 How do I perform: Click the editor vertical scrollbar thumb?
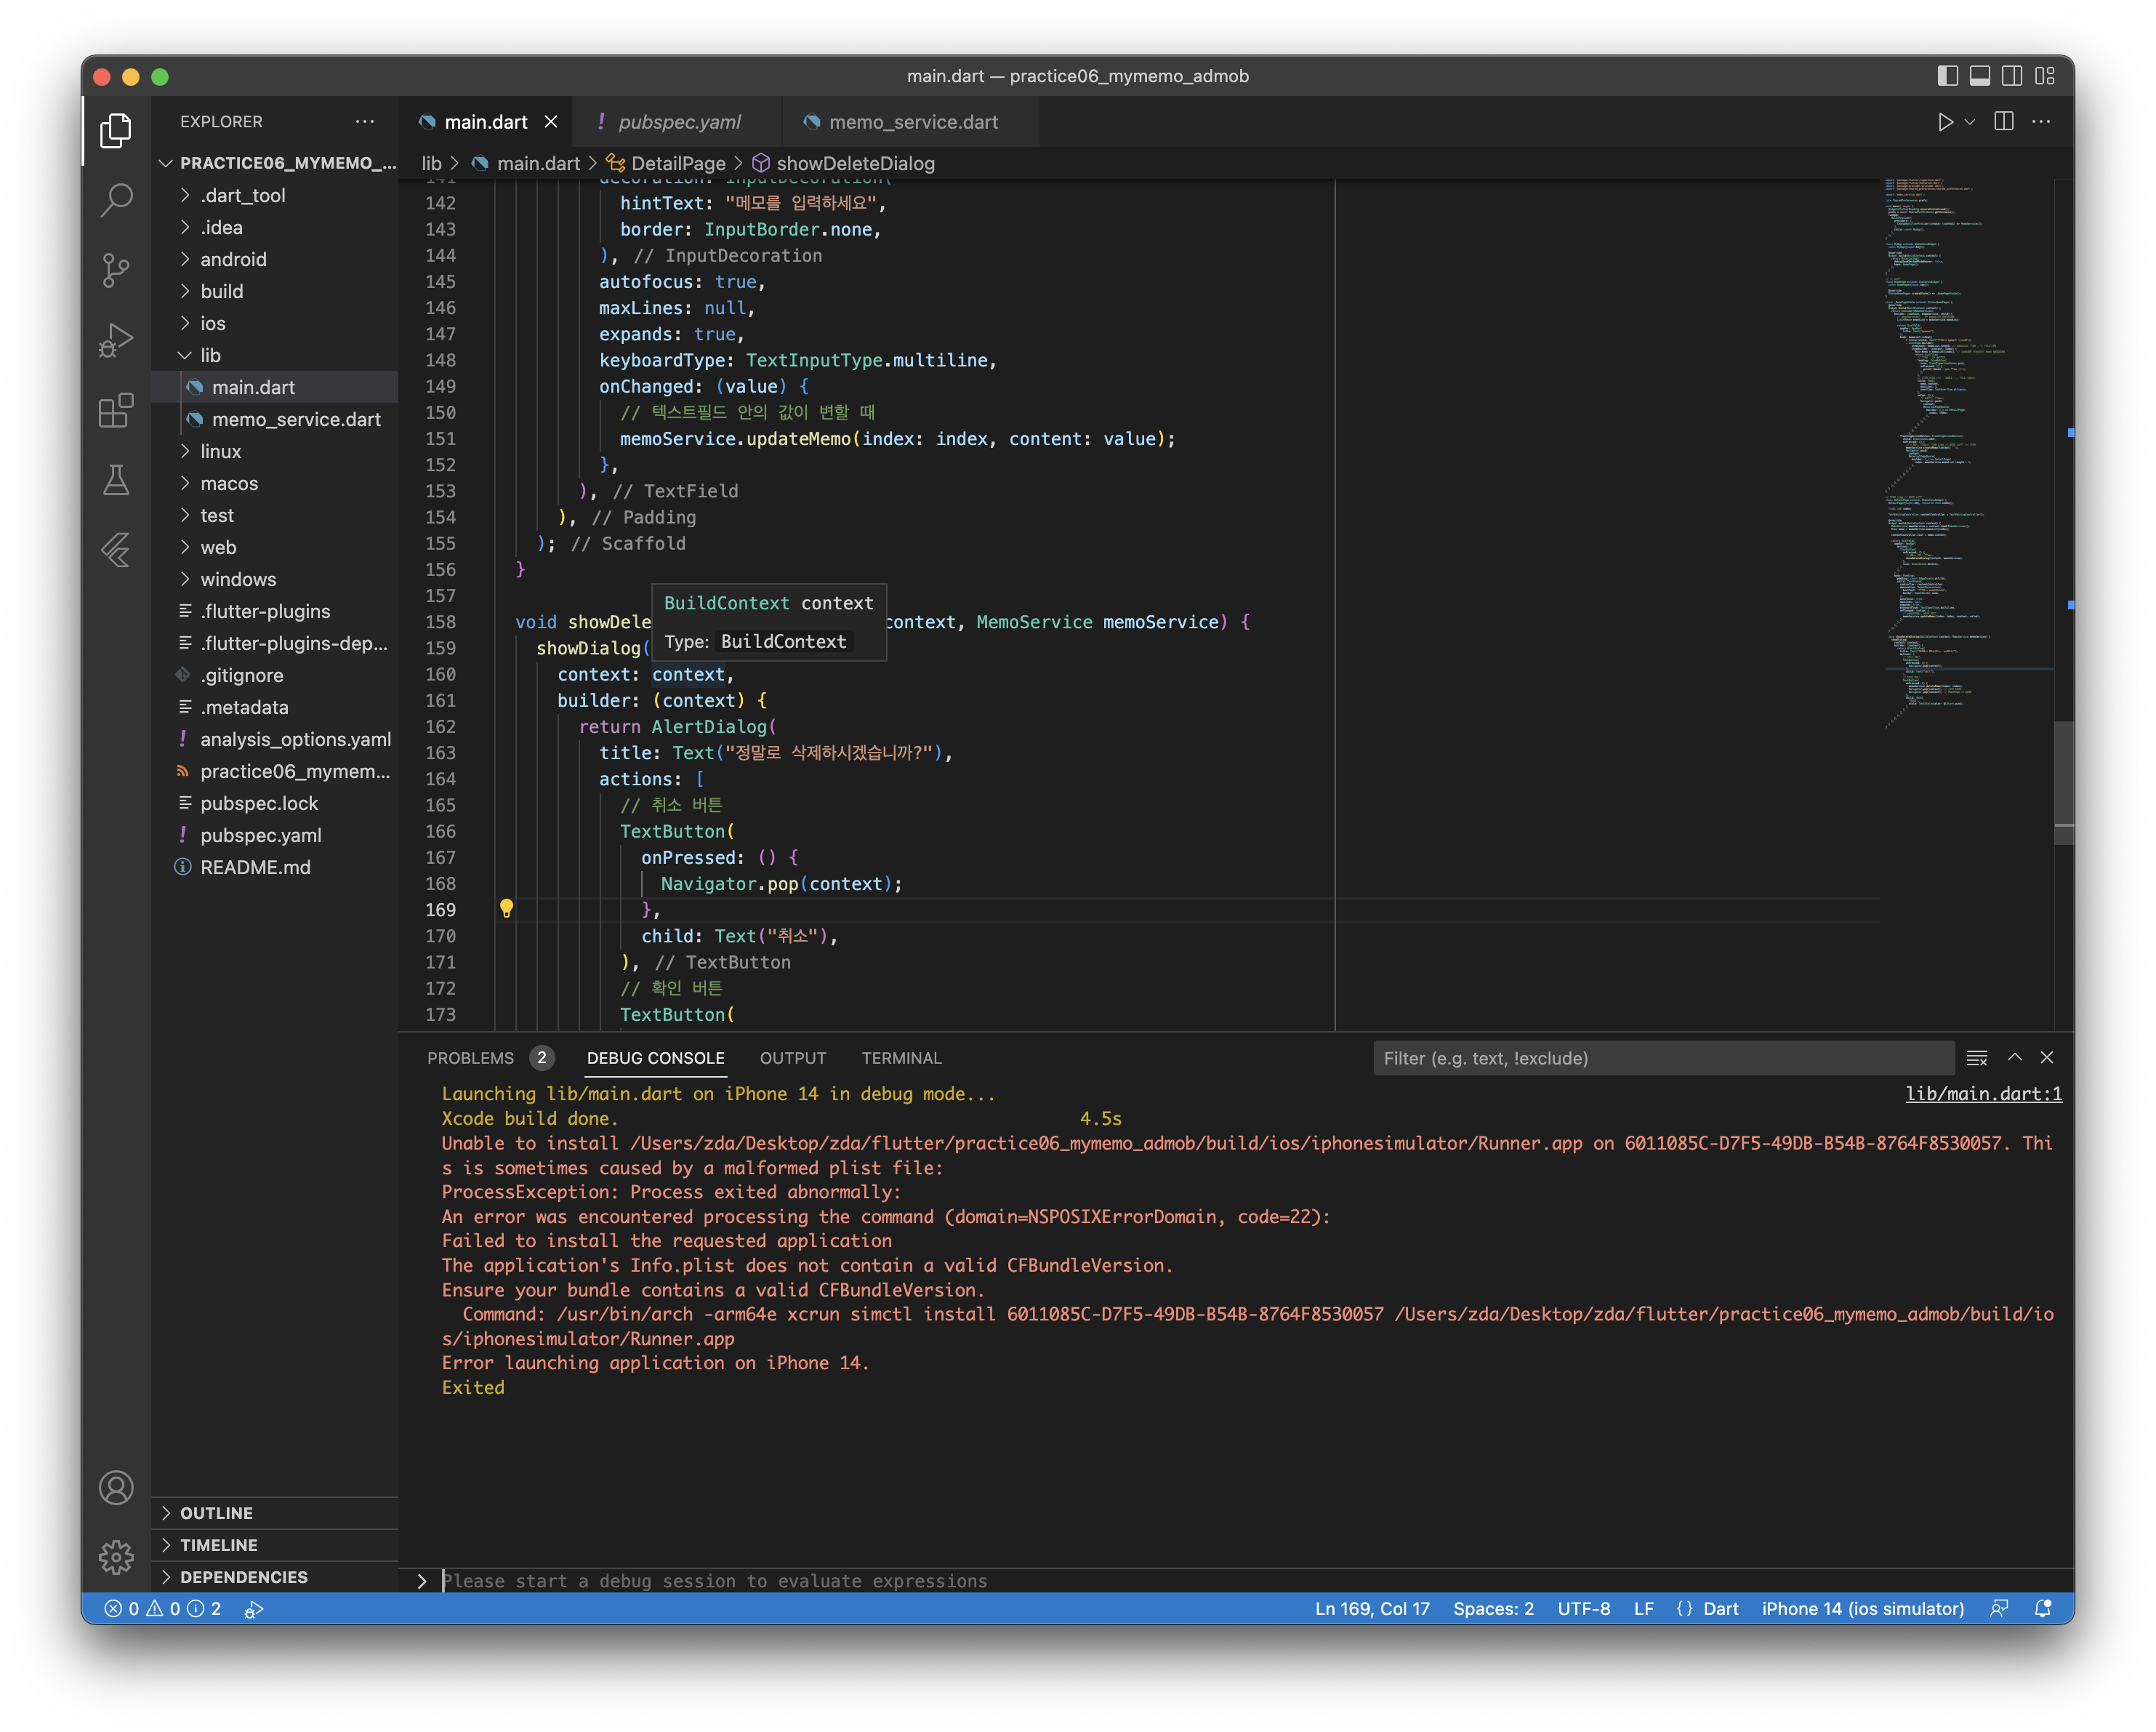click(2063, 783)
